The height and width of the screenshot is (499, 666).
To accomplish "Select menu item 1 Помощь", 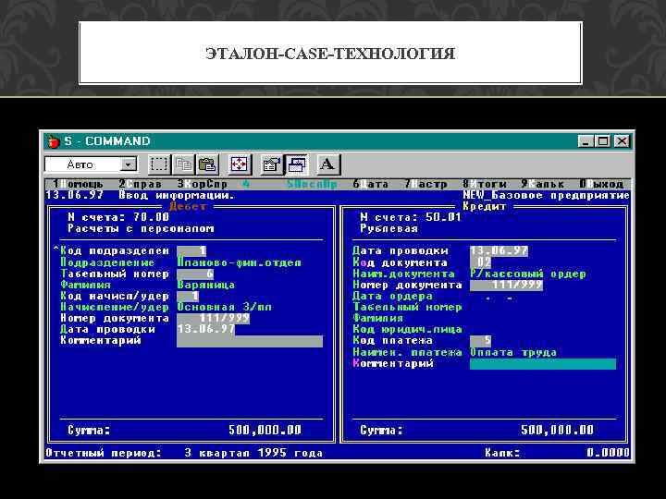I will 78,184.
